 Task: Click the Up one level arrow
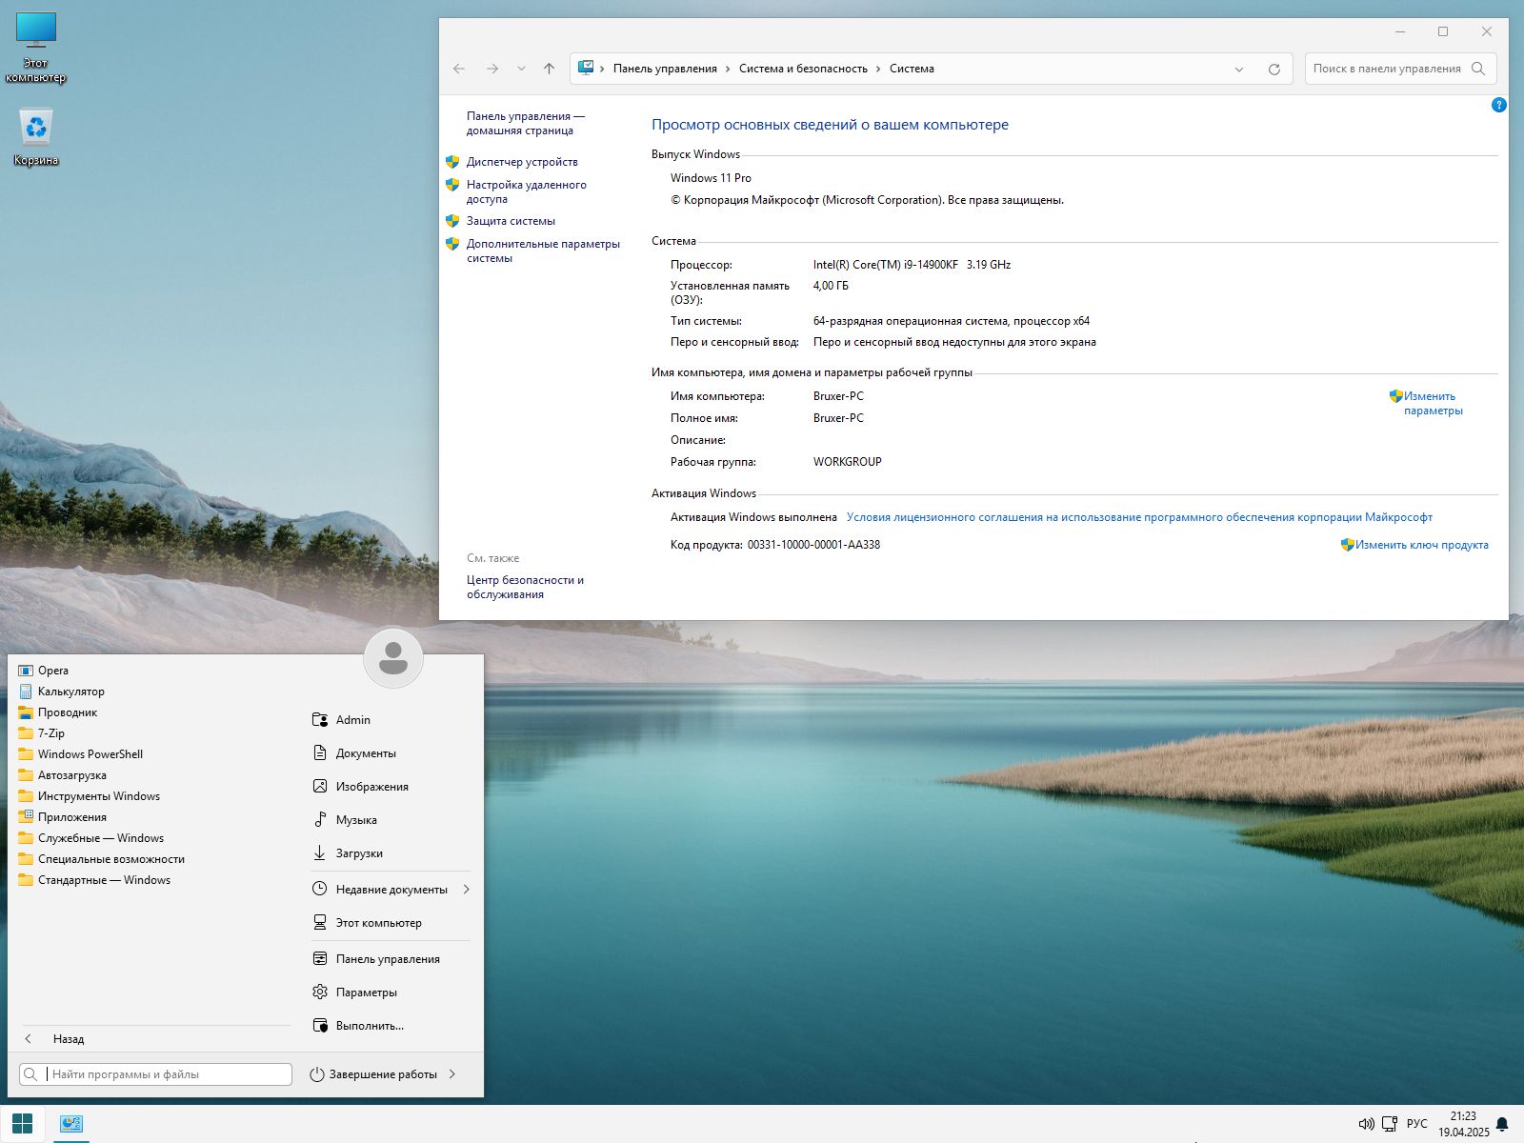pos(549,69)
